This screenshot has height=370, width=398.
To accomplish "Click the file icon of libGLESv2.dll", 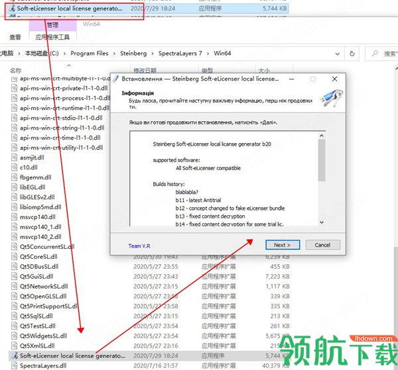I will pyautogui.click(x=14, y=197).
